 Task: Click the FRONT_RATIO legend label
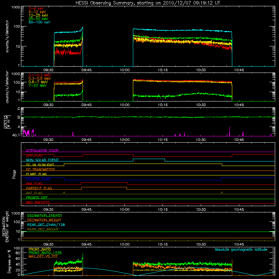[40, 249]
